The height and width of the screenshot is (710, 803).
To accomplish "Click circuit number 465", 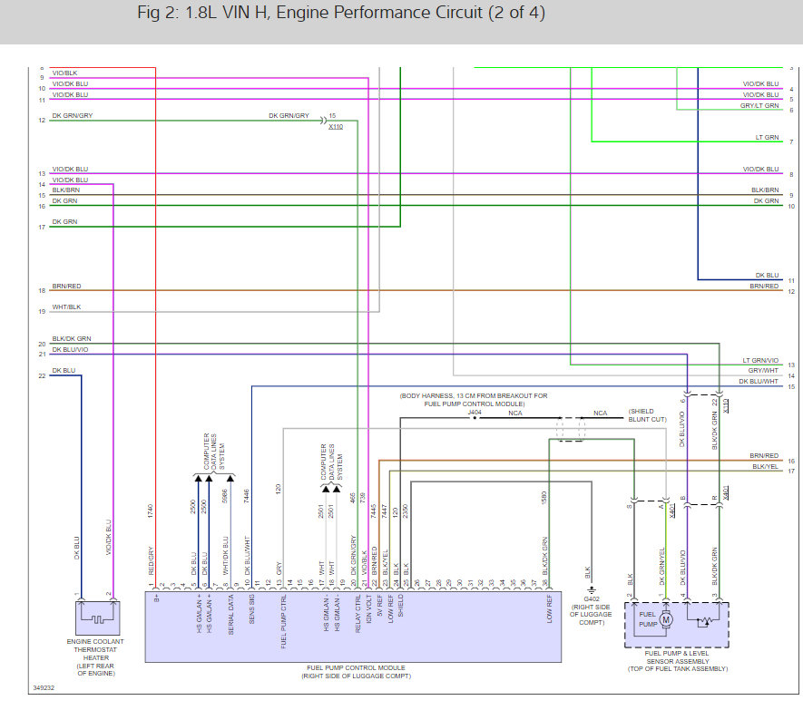I will pyautogui.click(x=353, y=498).
